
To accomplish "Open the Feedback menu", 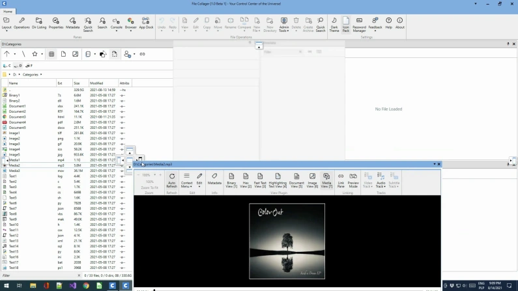I will pos(375,25).
